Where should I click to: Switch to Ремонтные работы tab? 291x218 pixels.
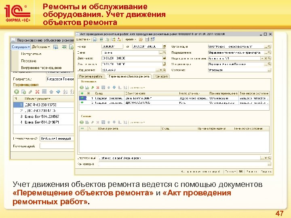[x=91, y=76]
